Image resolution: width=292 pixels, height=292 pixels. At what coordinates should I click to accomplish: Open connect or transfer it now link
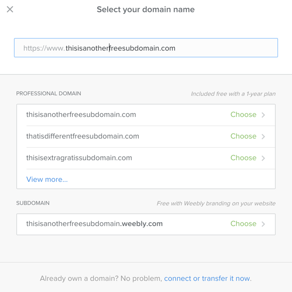pyautogui.click(x=207, y=279)
